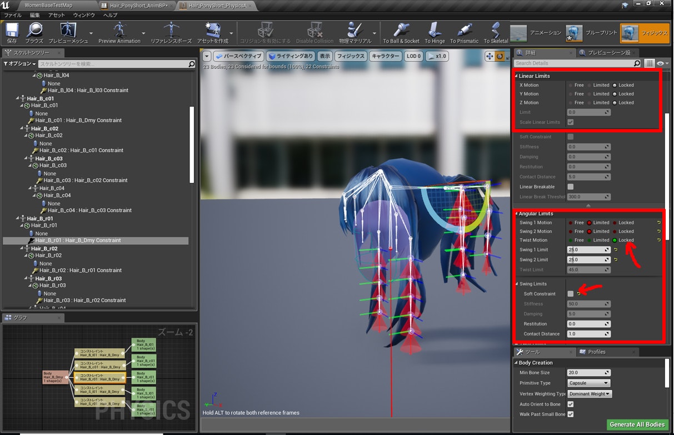Toggle Auto Orient to Bone checkbox

tap(571, 404)
